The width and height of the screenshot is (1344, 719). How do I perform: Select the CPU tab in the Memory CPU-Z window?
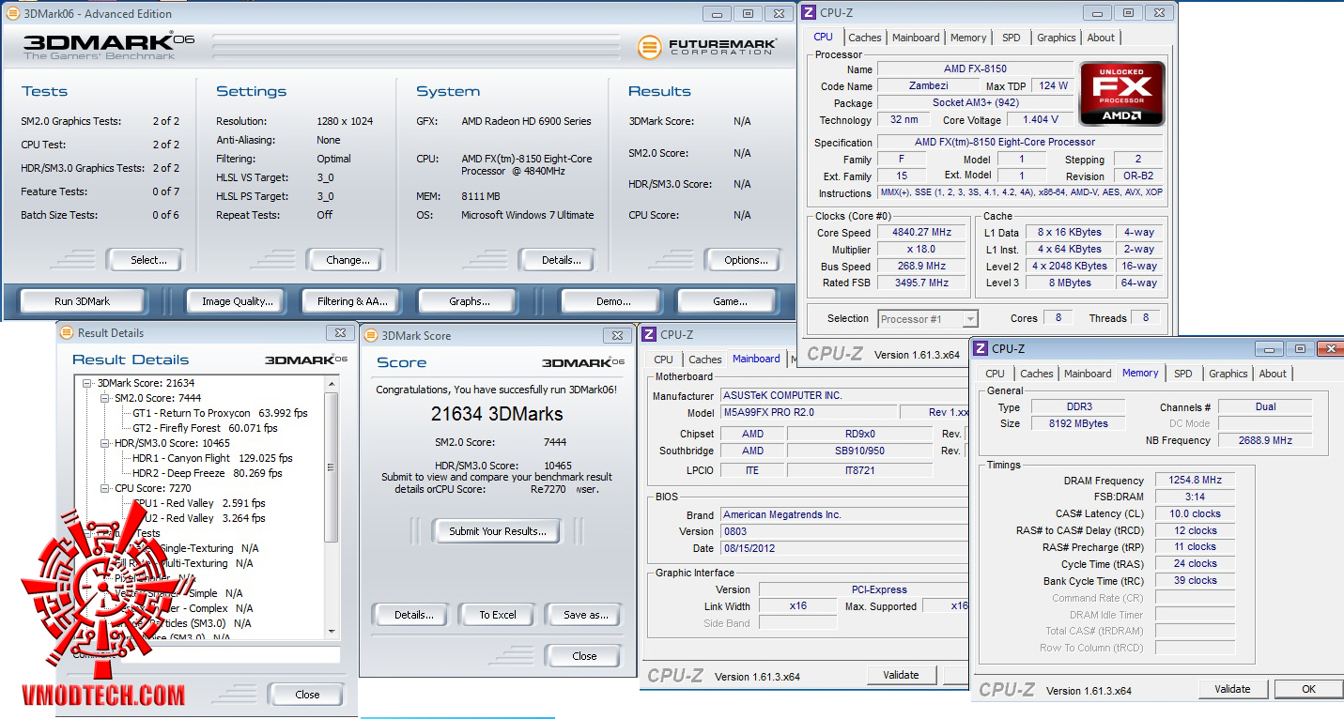click(x=995, y=374)
